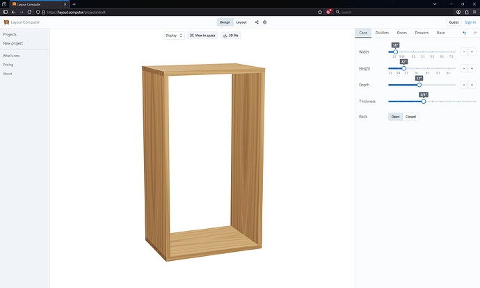Click the Depth slider handle

tap(419, 85)
